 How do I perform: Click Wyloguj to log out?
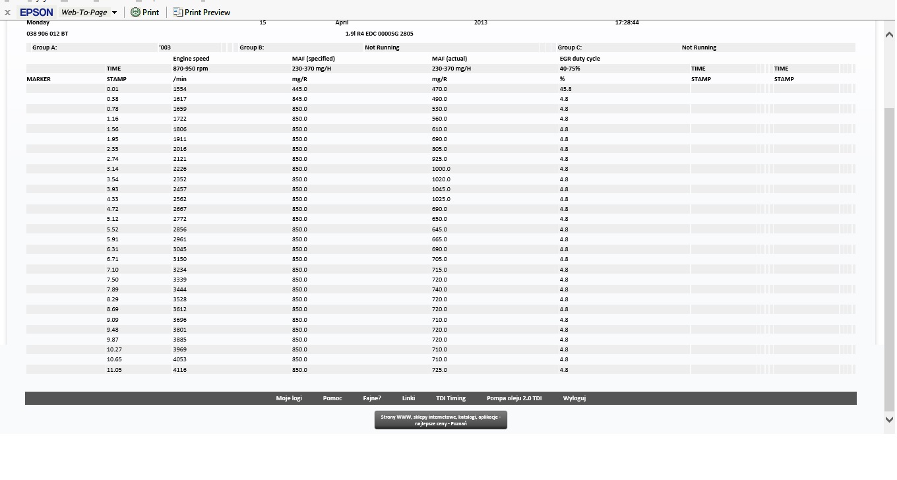(574, 398)
